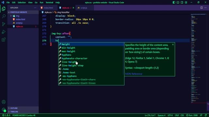Open the Go menu

pos(36,3)
